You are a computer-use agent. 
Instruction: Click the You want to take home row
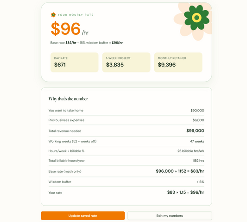(126, 111)
